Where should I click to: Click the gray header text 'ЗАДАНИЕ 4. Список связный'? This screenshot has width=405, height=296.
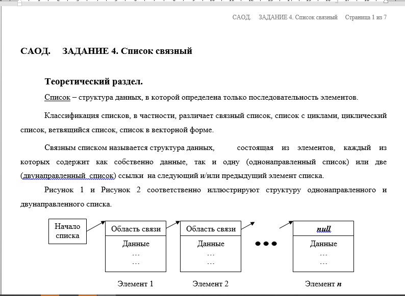pyautogui.click(x=298, y=17)
